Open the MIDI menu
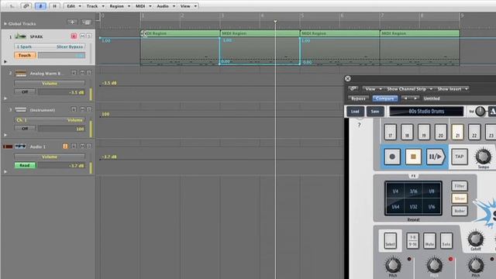The height and width of the screenshot is (279, 496). pos(143,6)
